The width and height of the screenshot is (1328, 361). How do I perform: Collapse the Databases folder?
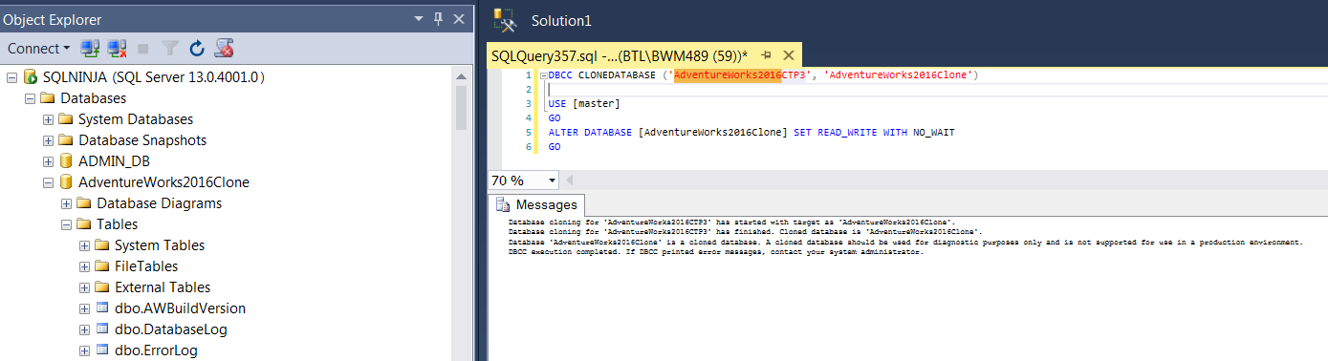pyautogui.click(x=30, y=98)
